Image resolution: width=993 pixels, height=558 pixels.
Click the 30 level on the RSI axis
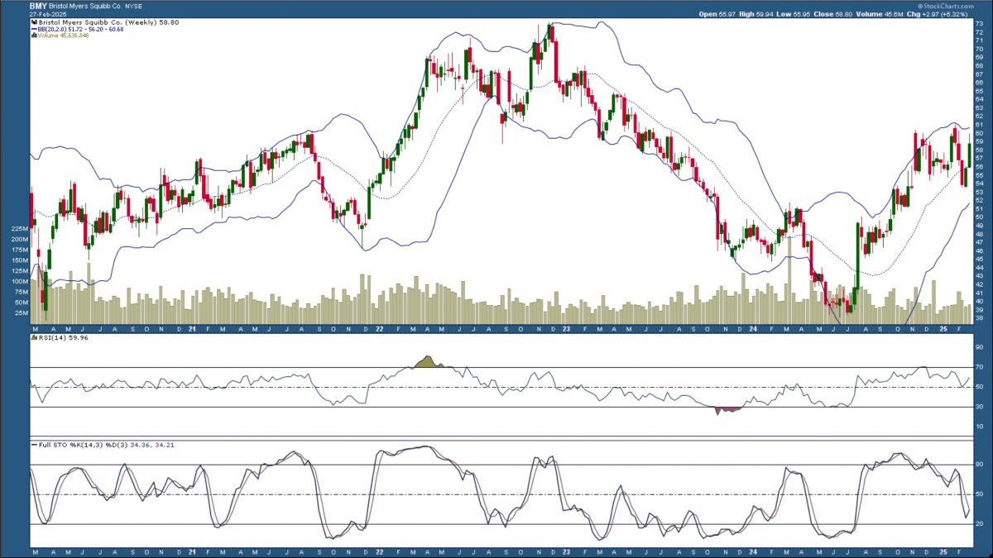point(979,407)
